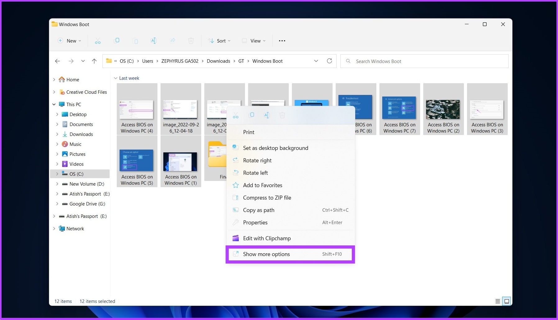The image size is (558, 320).
Task: Switch to thumbnail view via status bar icon
Action: (x=506, y=301)
